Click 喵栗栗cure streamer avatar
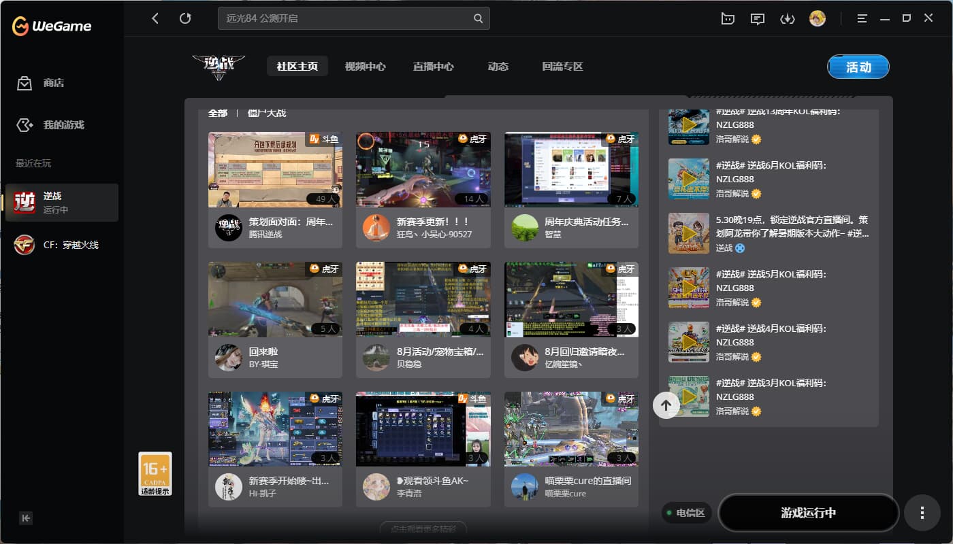This screenshot has height=544, width=953. (525, 487)
